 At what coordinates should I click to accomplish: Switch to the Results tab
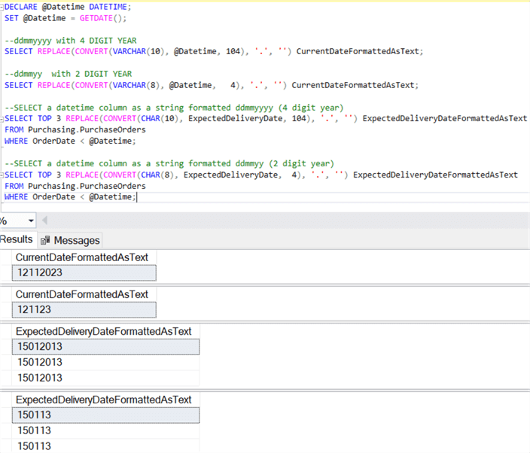click(x=16, y=239)
